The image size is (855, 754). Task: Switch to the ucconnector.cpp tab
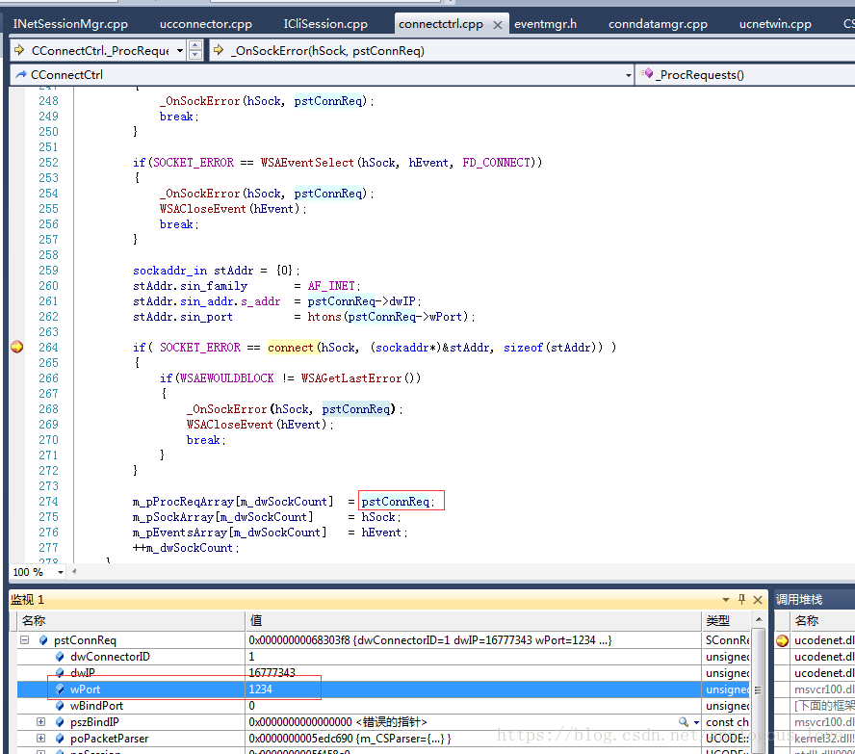tap(206, 23)
